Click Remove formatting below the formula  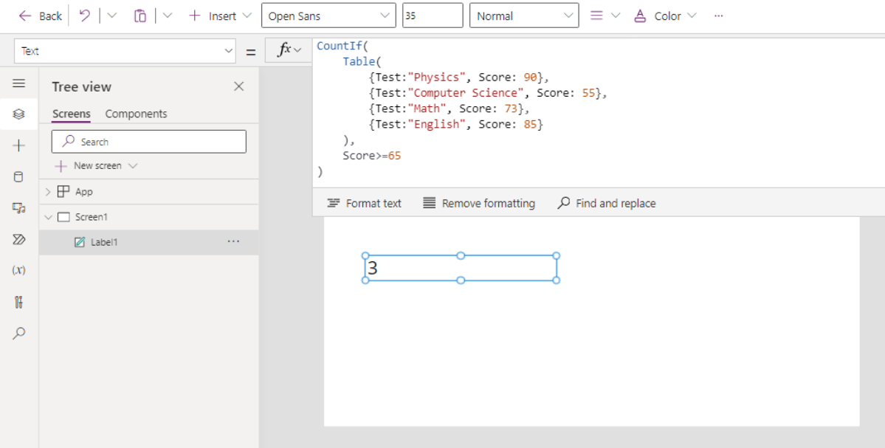coord(478,203)
